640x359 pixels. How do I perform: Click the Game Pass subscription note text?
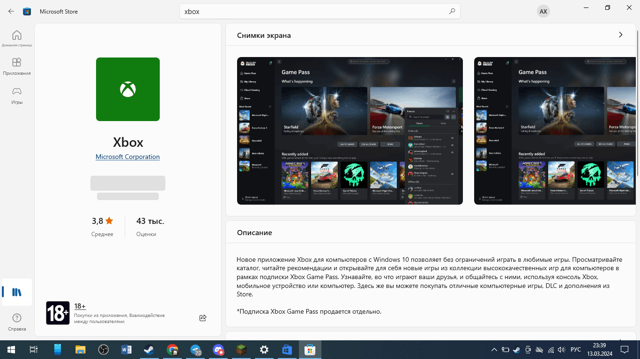tap(309, 311)
